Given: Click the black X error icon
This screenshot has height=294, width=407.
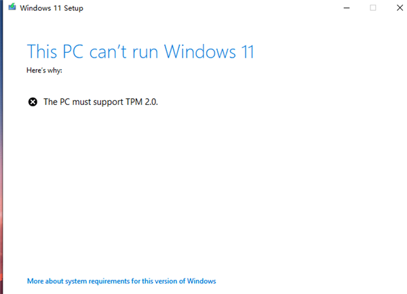Looking at the screenshot, I should pyautogui.click(x=33, y=102).
